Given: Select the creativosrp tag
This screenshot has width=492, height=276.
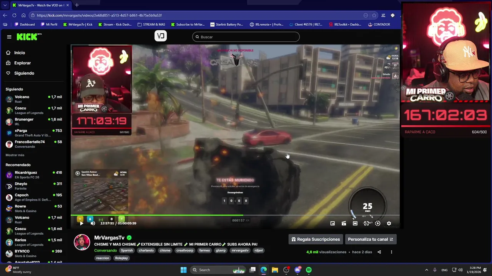Looking at the screenshot, I should [x=185, y=250].
